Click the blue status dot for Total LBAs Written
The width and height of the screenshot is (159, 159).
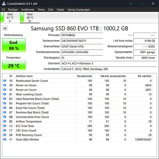point(5,139)
